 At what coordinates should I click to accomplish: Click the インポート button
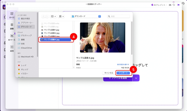tap(123, 73)
